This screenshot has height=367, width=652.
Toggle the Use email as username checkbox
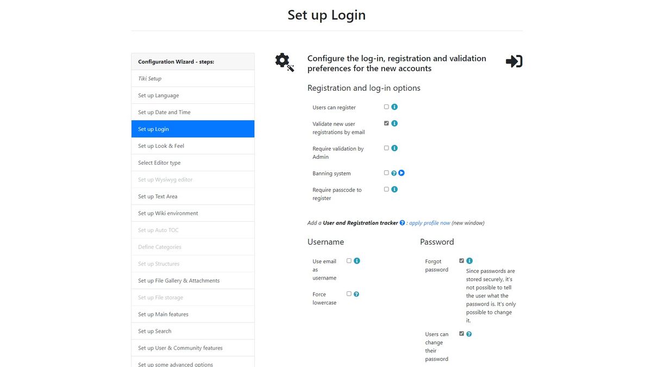tap(349, 260)
